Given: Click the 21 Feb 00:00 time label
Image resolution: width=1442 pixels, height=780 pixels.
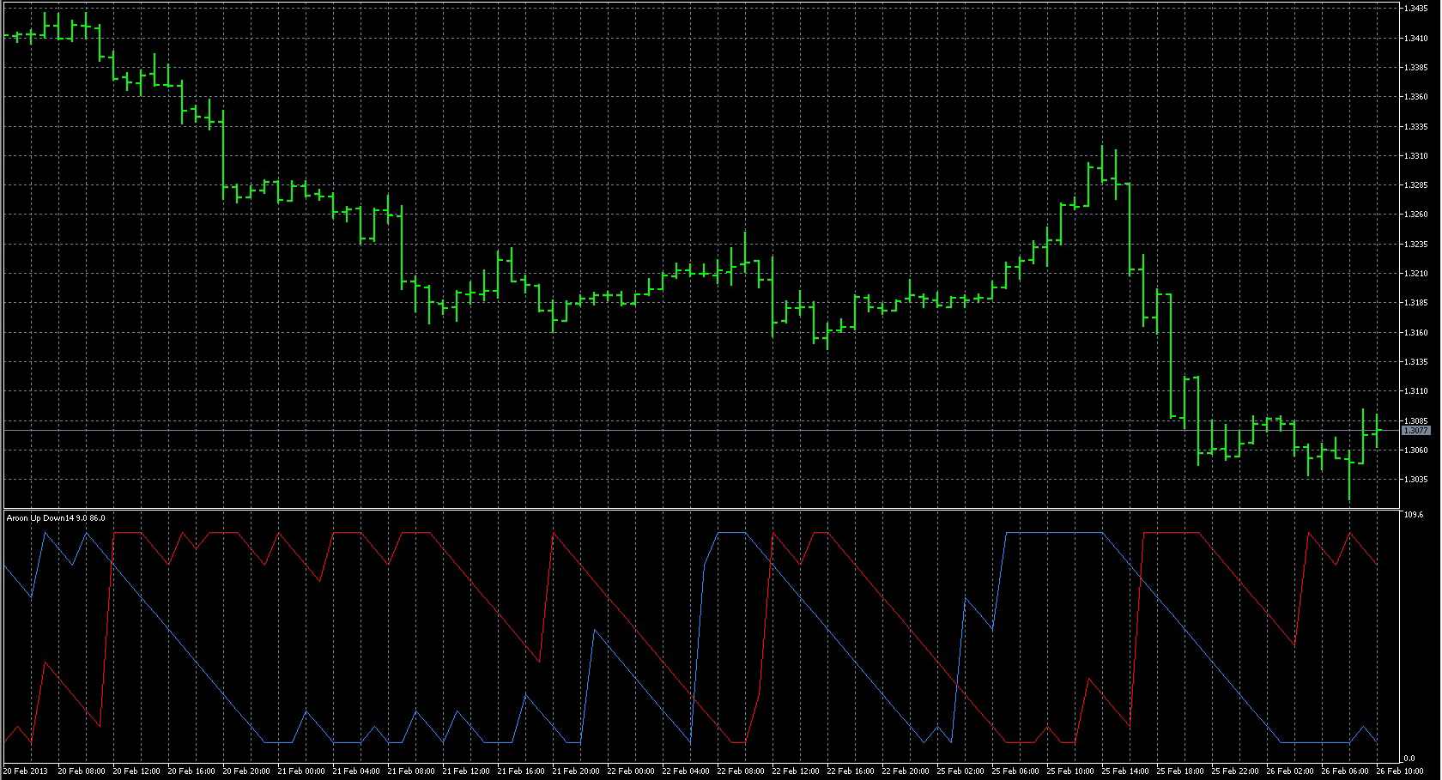Looking at the screenshot, I should tap(301, 771).
